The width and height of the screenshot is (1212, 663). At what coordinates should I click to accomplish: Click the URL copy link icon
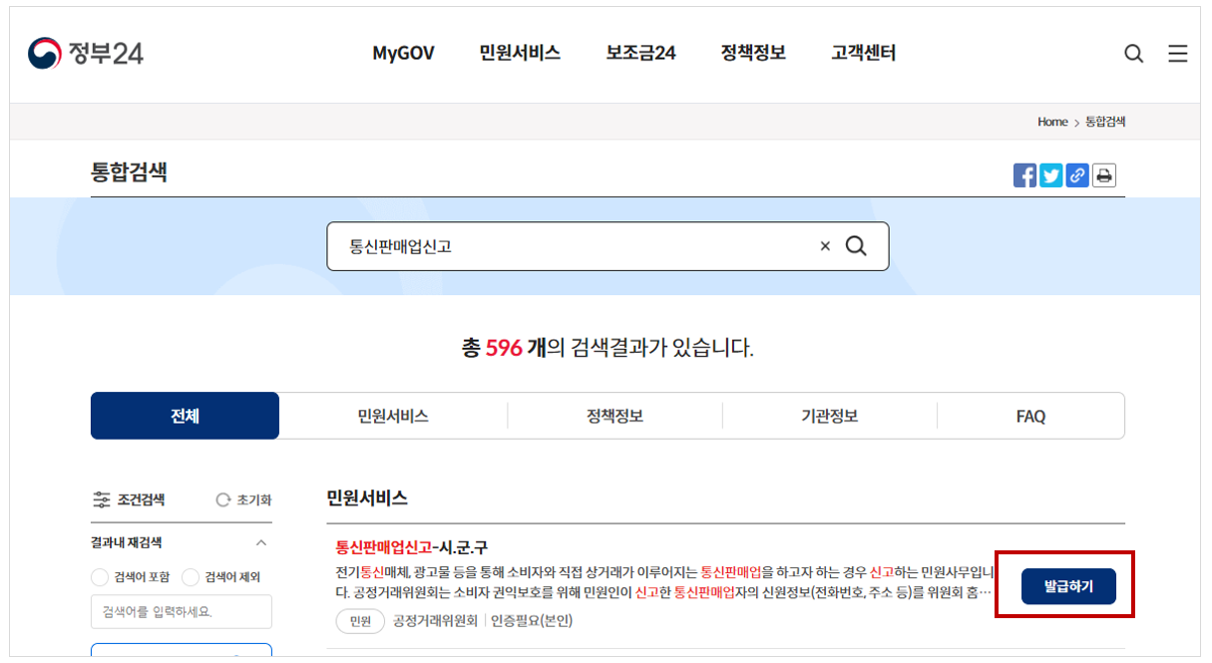(1077, 174)
